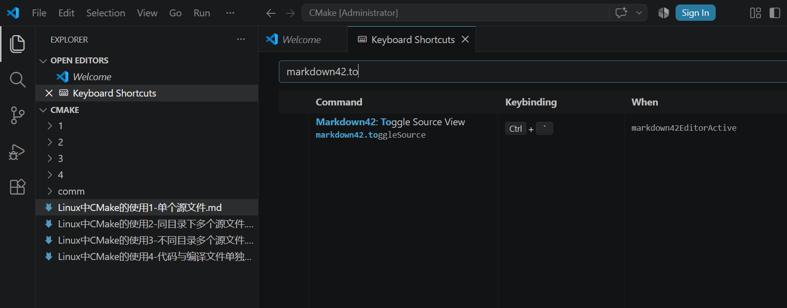Go forward using the right arrow
Image resolution: width=787 pixels, height=308 pixels.
point(290,13)
